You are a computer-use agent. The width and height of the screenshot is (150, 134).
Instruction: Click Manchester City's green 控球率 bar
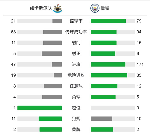108,21
